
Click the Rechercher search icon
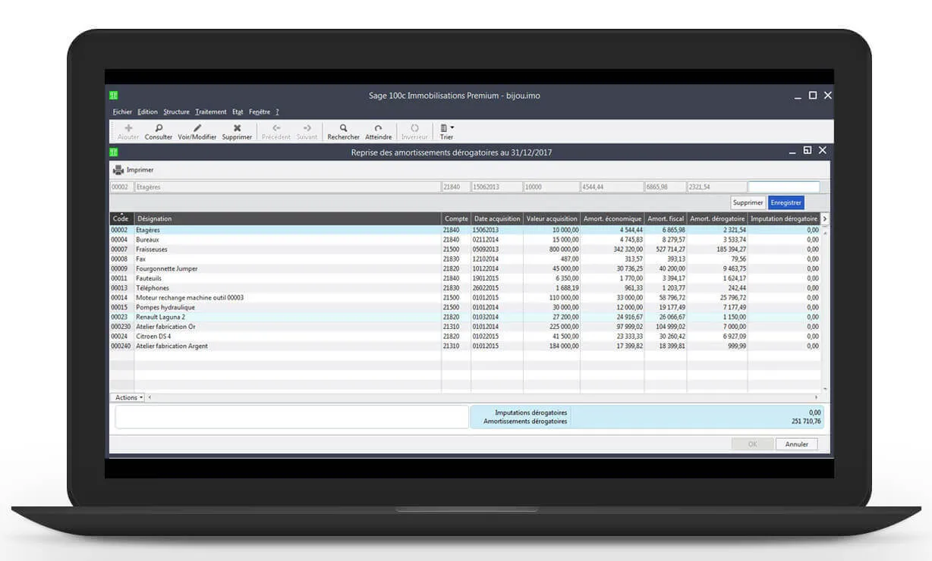tap(343, 129)
